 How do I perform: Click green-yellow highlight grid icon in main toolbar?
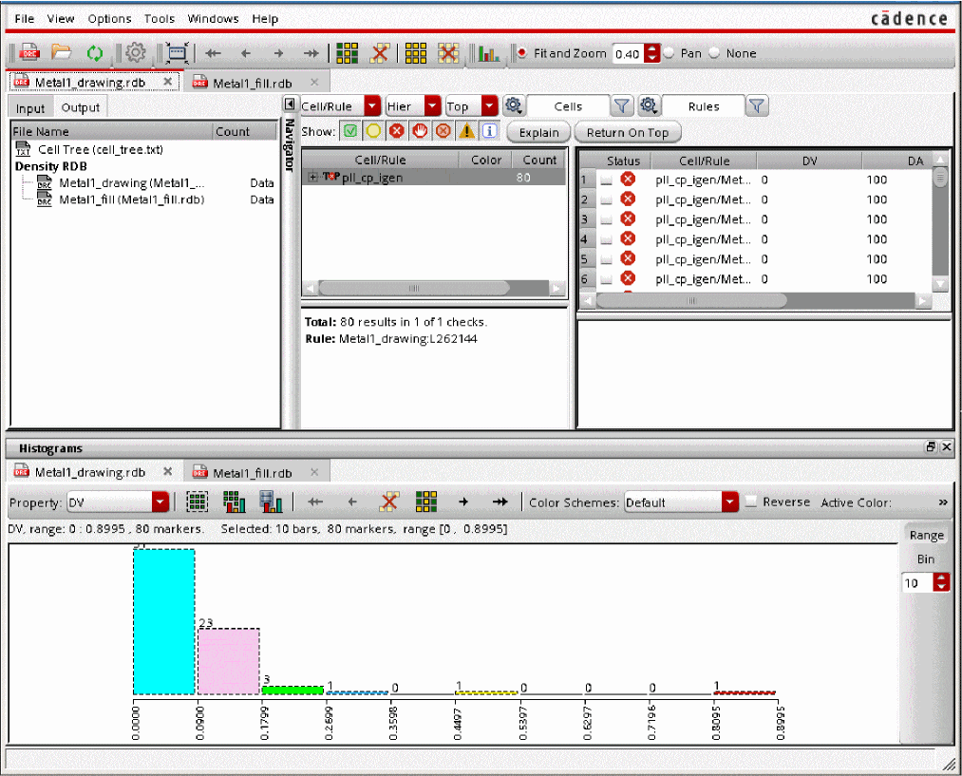pos(348,53)
